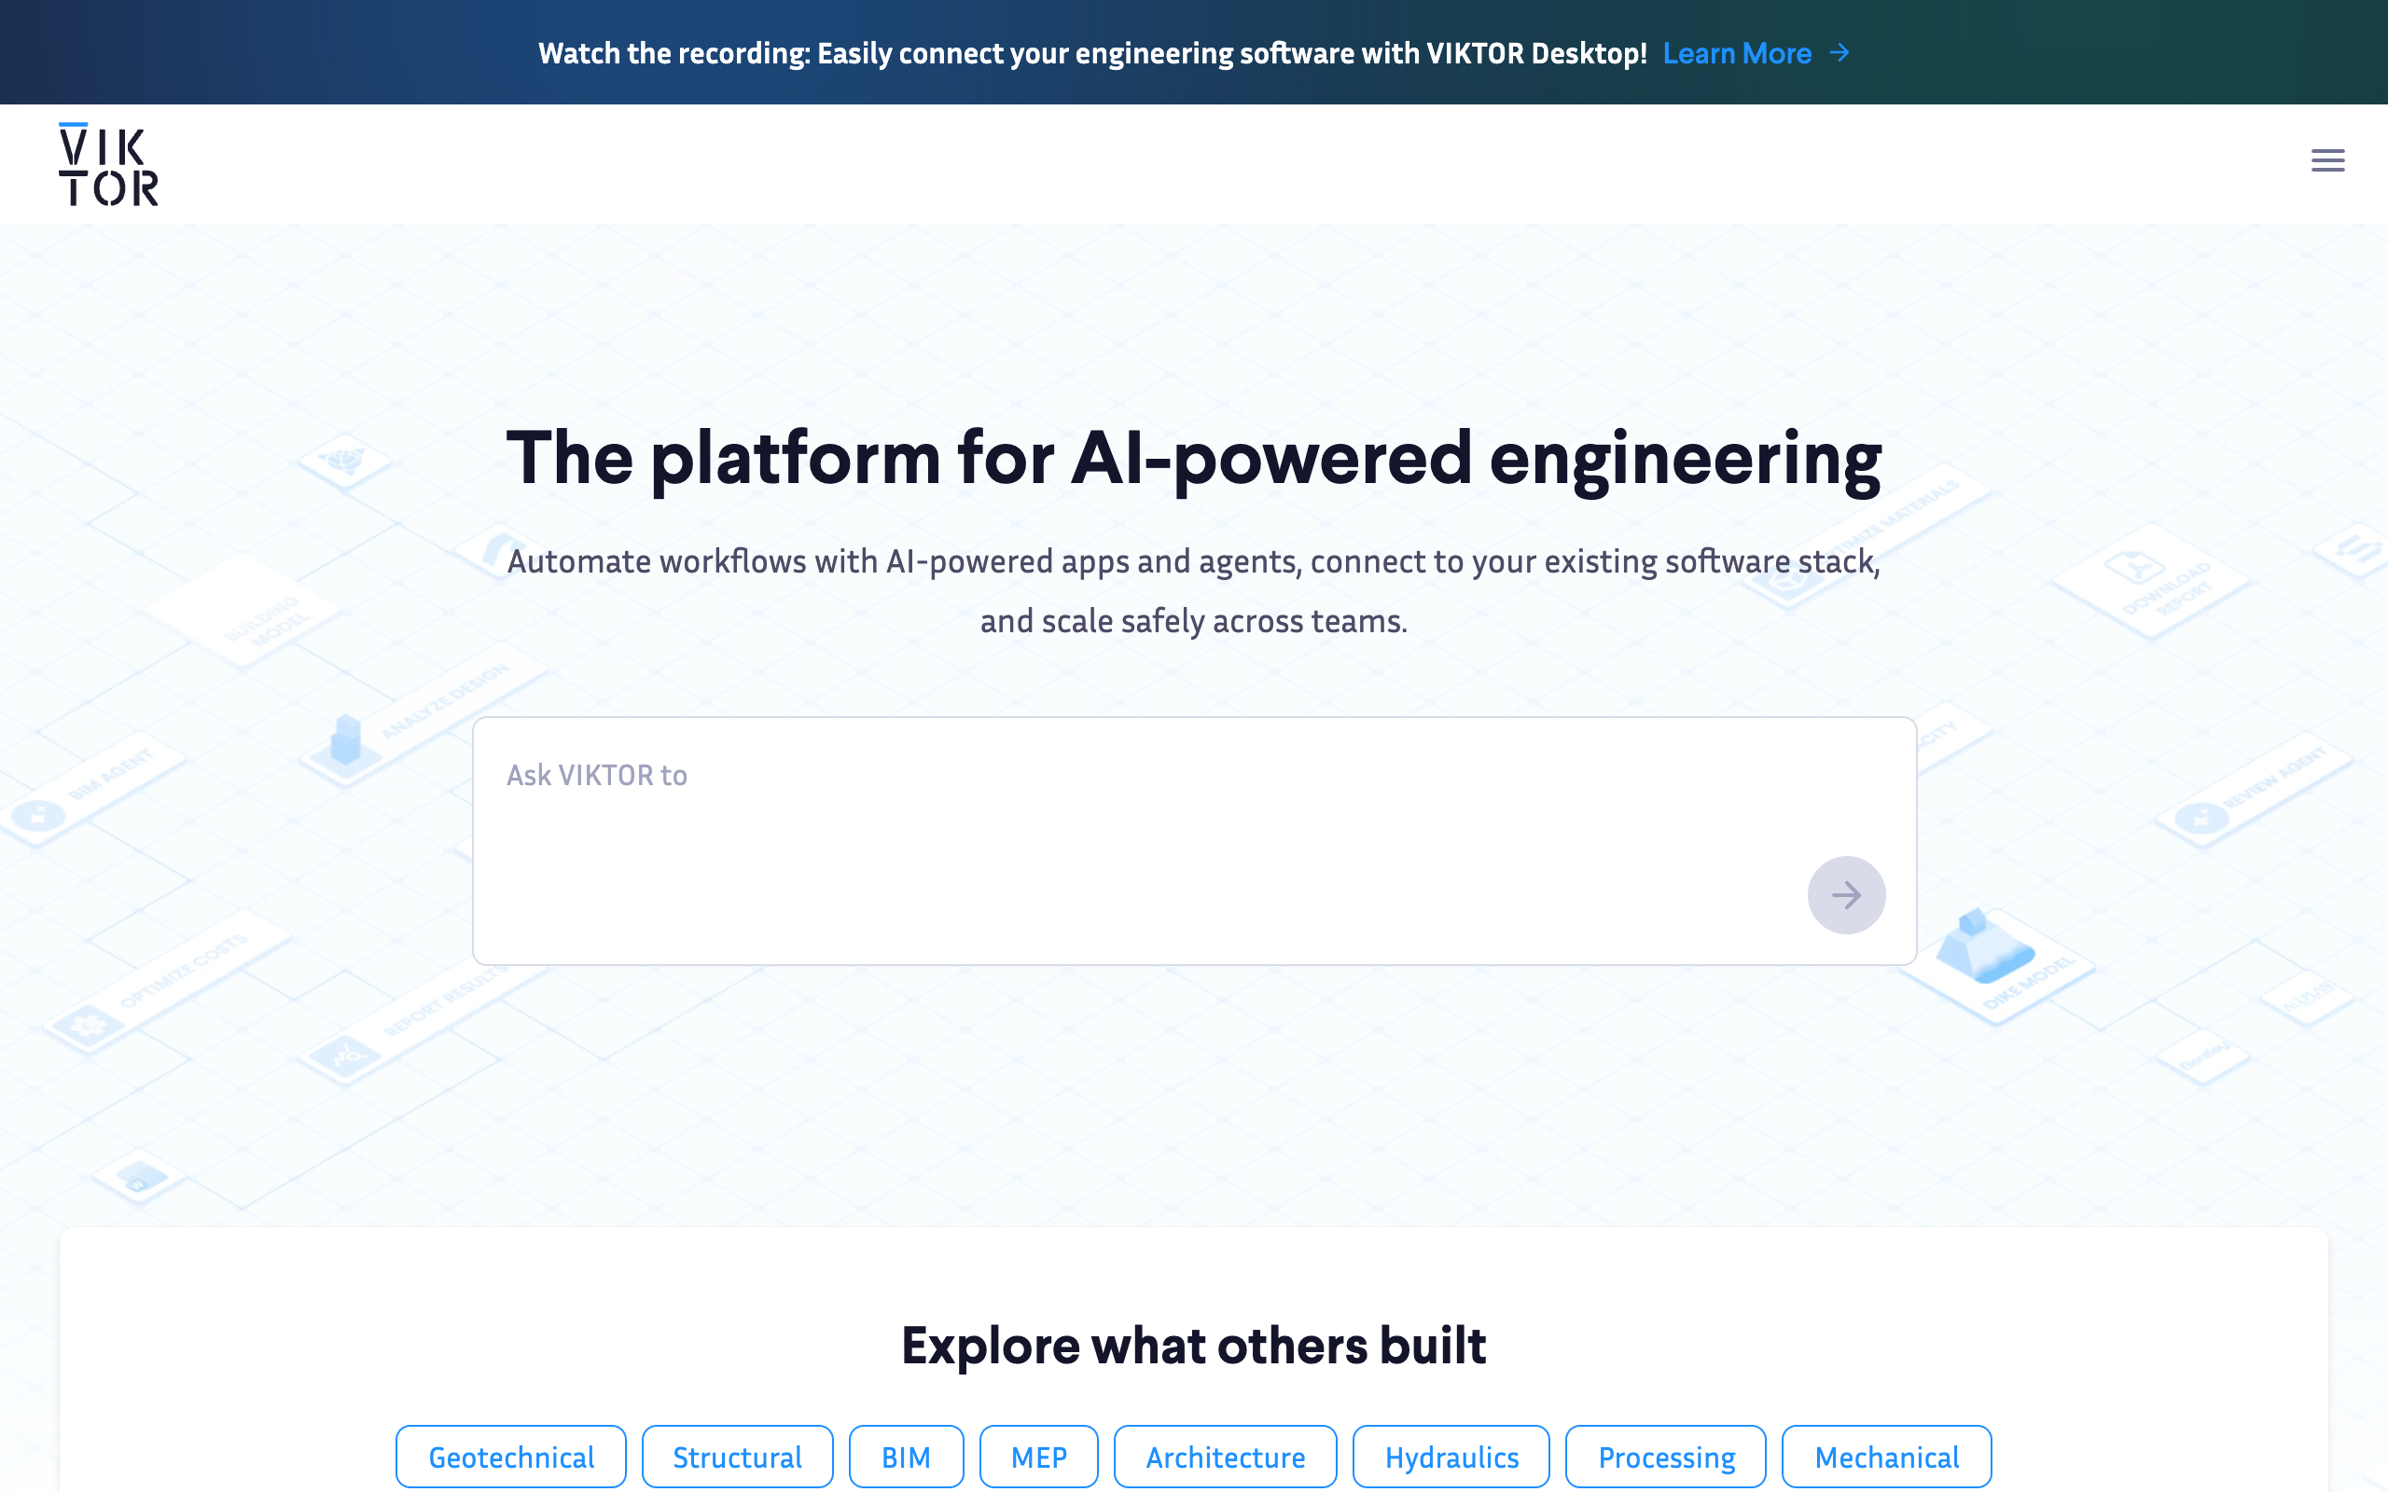2388x1492 pixels.
Task: Click the Optimize Costs gear tile icon
Action: point(89,1025)
